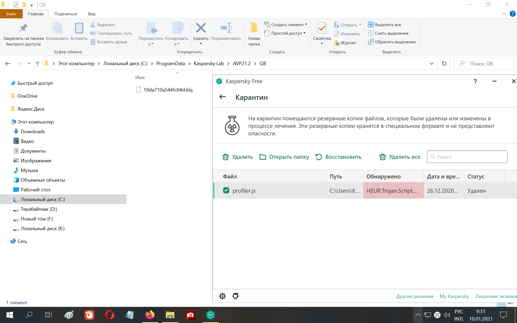Viewport: 517px width, 323px height.
Task: Click the New folder (Новая папка) icon
Action: [254, 28]
